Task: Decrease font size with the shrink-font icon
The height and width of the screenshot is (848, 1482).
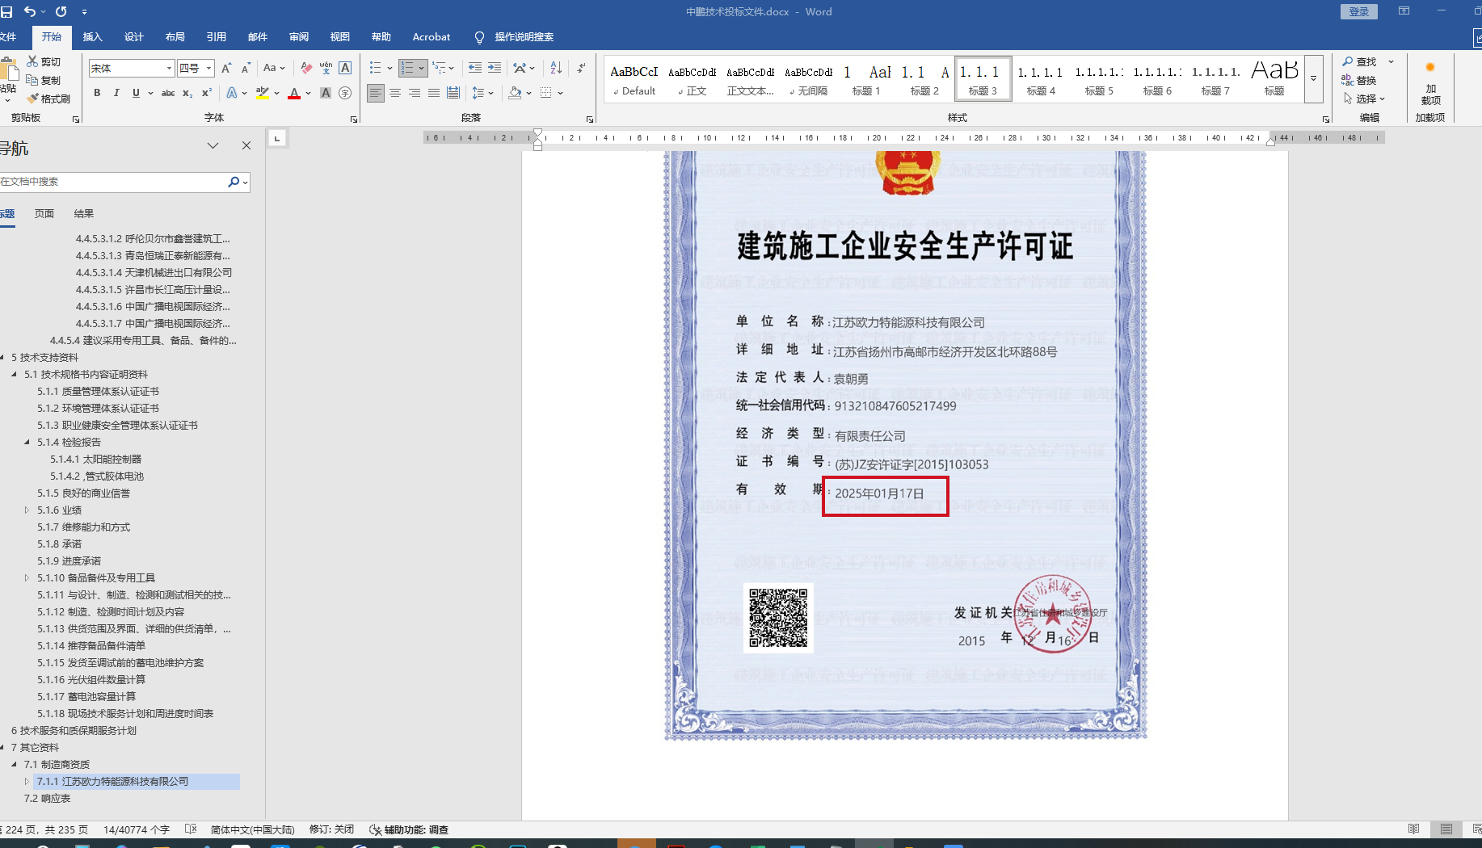Action: click(x=246, y=68)
